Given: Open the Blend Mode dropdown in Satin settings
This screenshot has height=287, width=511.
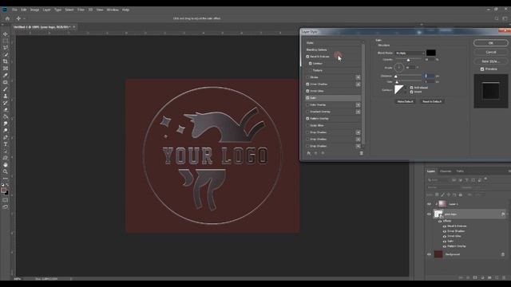Looking at the screenshot, I should point(410,53).
